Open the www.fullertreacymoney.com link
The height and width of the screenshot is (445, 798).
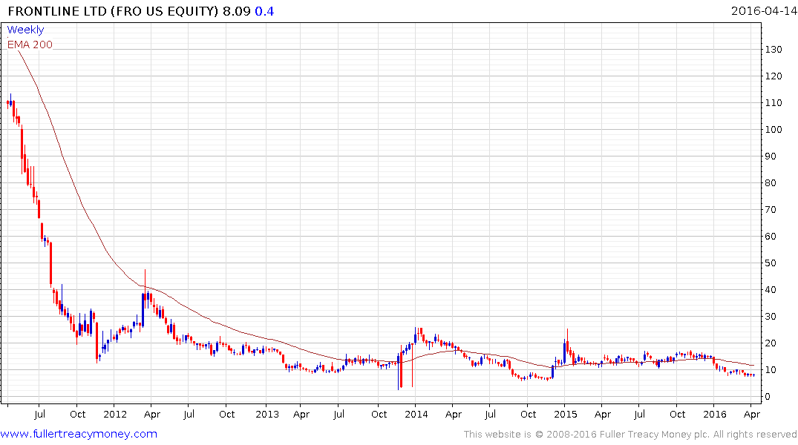click(79, 434)
